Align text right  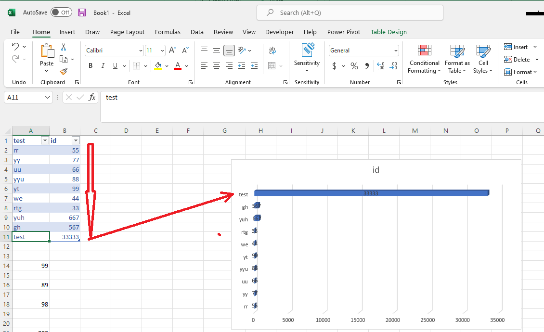coord(229,65)
